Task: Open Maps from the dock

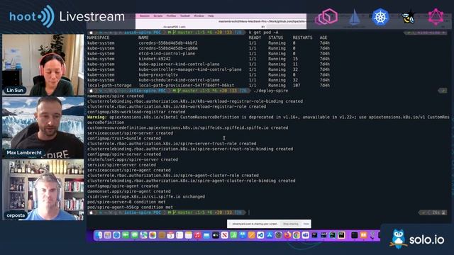Action: 144,235
